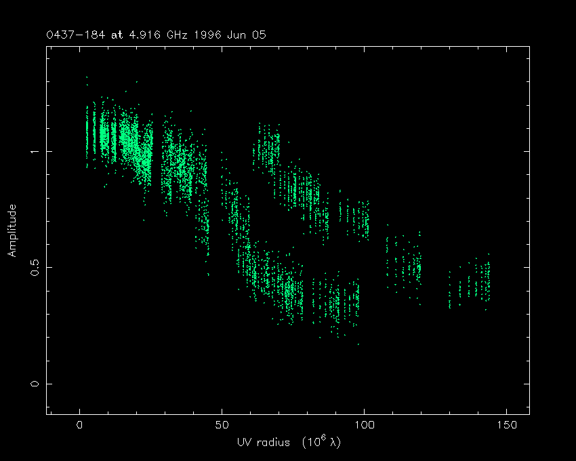This screenshot has height=461, width=576.
Task: Click the date 1996 Jun 05
Action: [233, 34]
